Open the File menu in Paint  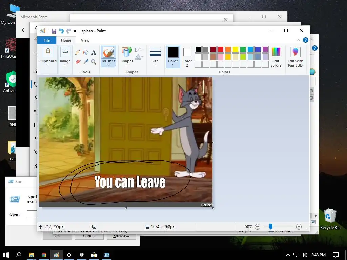[47, 40]
